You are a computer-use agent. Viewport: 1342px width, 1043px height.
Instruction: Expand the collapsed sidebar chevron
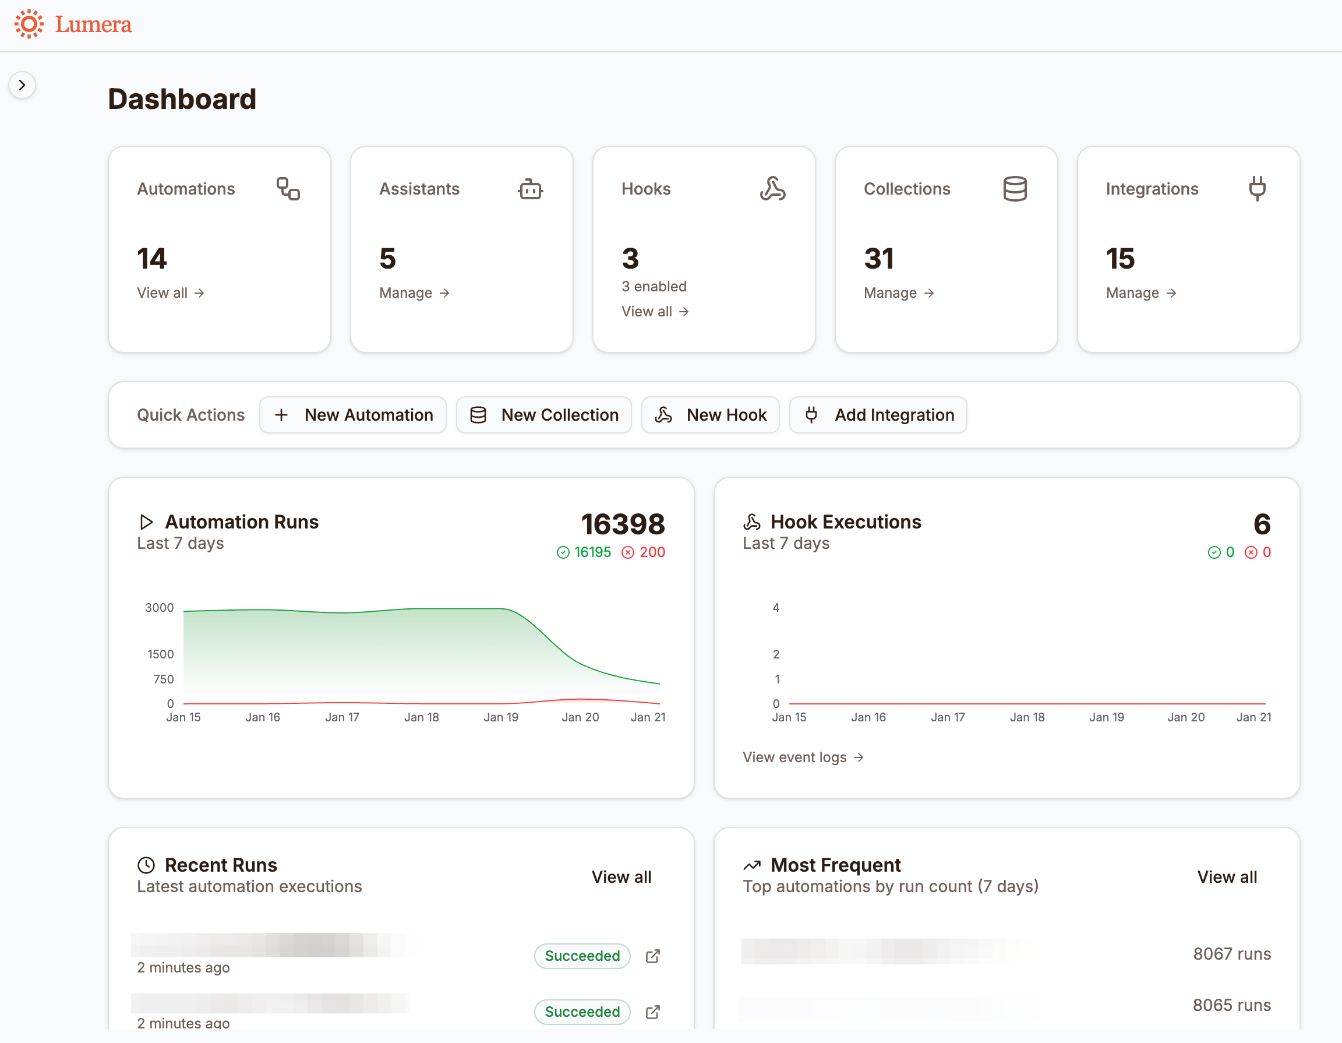click(22, 85)
